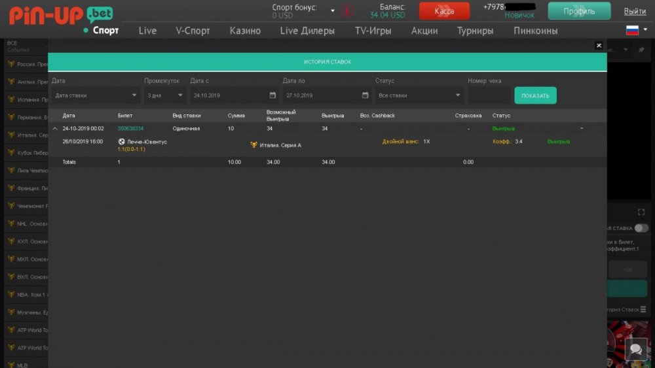The image size is (655, 368).
Task: Click the red bonus info icon
Action: 347,10
